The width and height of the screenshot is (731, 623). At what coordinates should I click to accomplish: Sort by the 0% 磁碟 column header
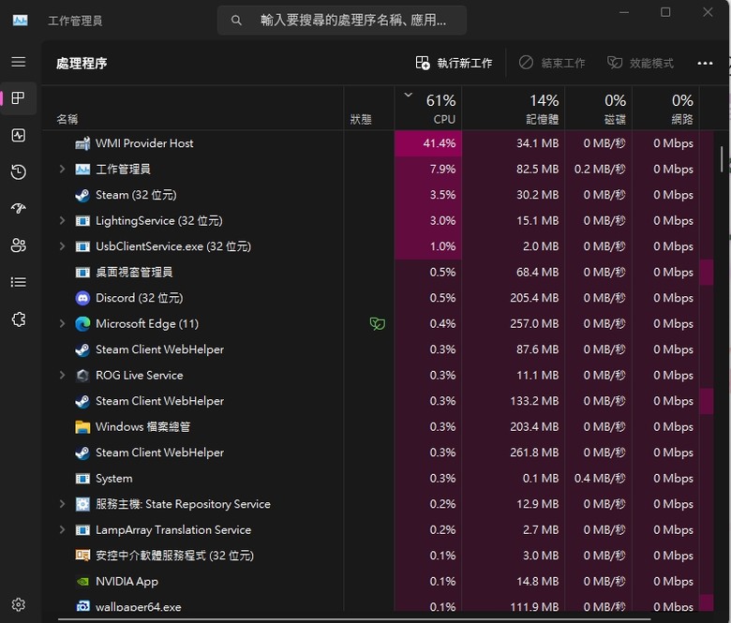pyautogui.click(x=599, y=109)
